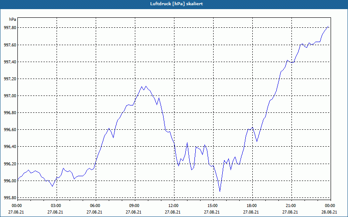Click the 00:00 label above date 28.08.21
Image resolution: width=348 pixels, height=217 pixels.
330,206
